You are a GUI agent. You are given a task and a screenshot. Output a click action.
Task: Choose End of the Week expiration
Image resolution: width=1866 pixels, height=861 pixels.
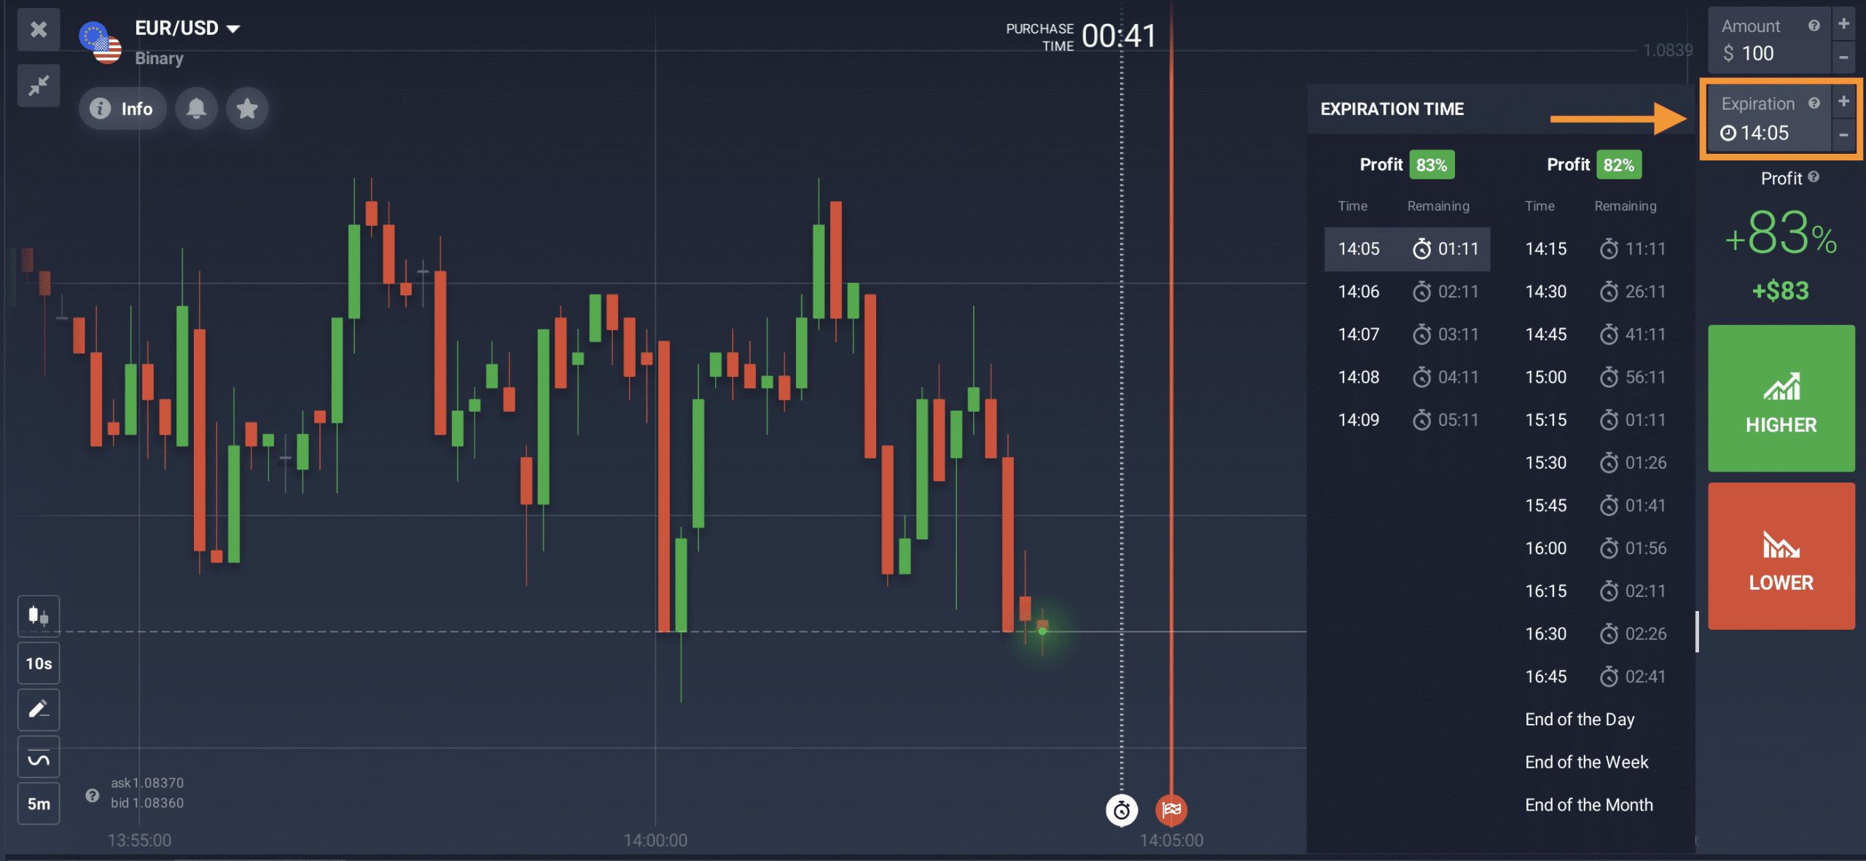click(1586, 762)
